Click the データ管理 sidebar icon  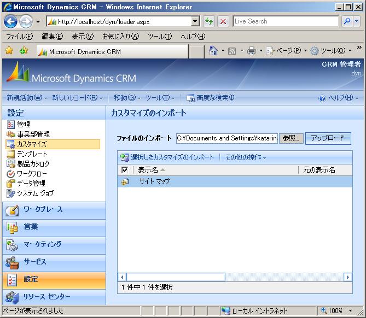coord(11,183)
